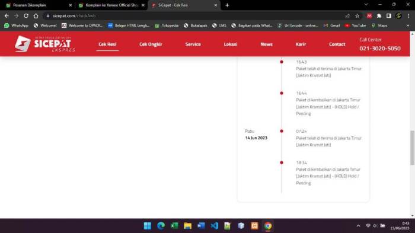Open the Extensions puzzle icon
415x233 pixels.
tap(379, 16)
